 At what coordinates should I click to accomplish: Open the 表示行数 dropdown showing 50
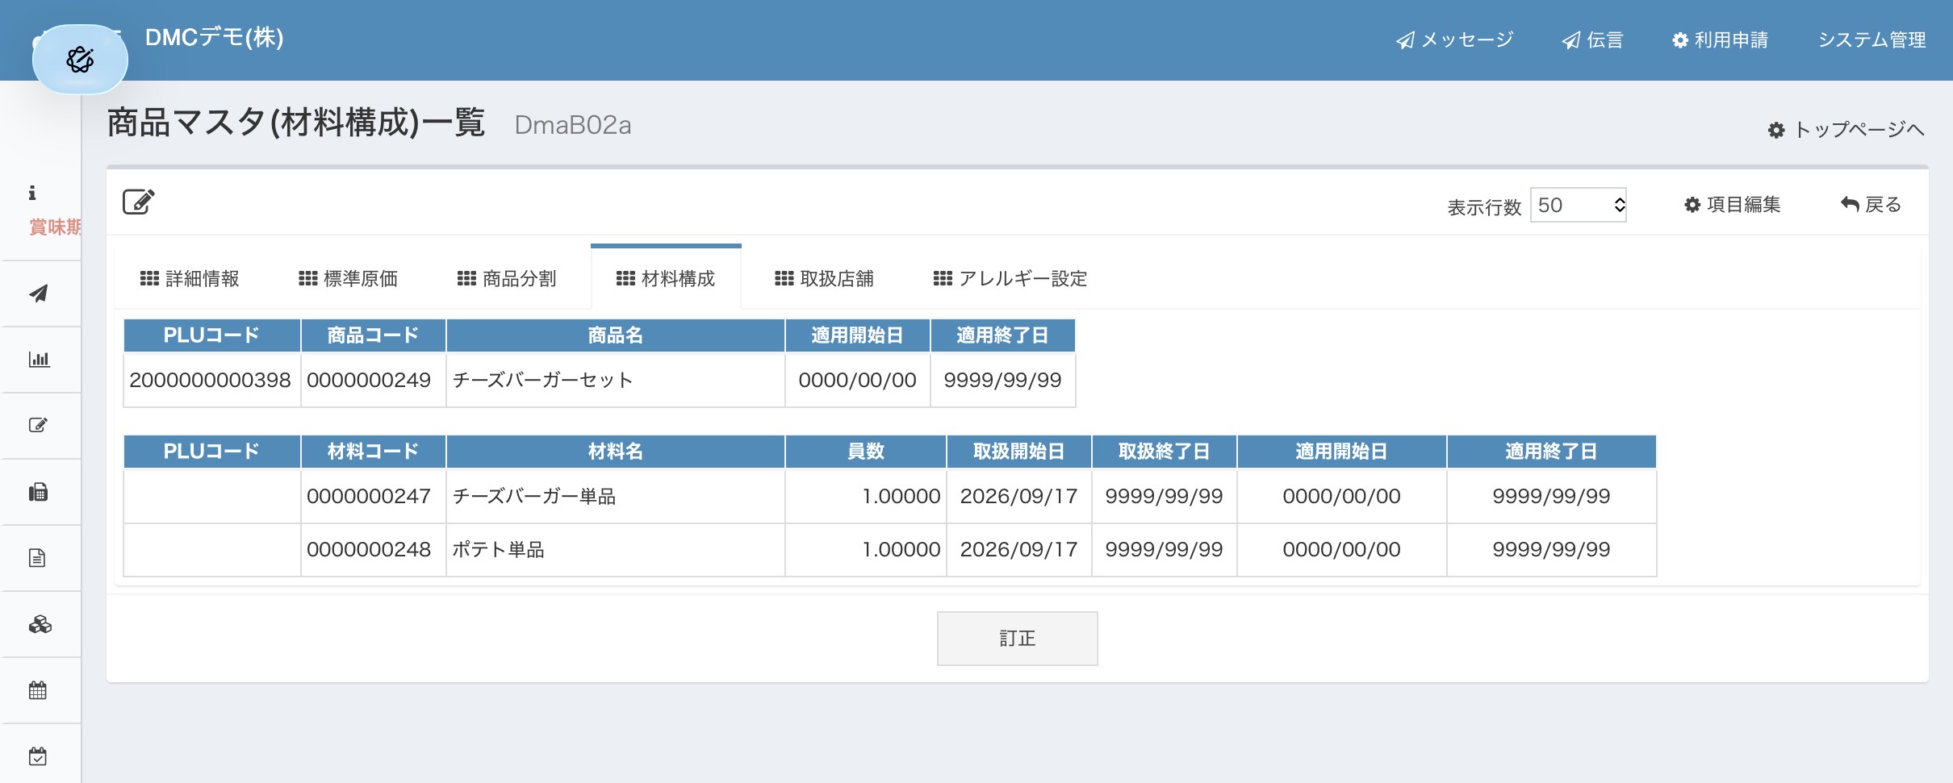pos(1578,206)
